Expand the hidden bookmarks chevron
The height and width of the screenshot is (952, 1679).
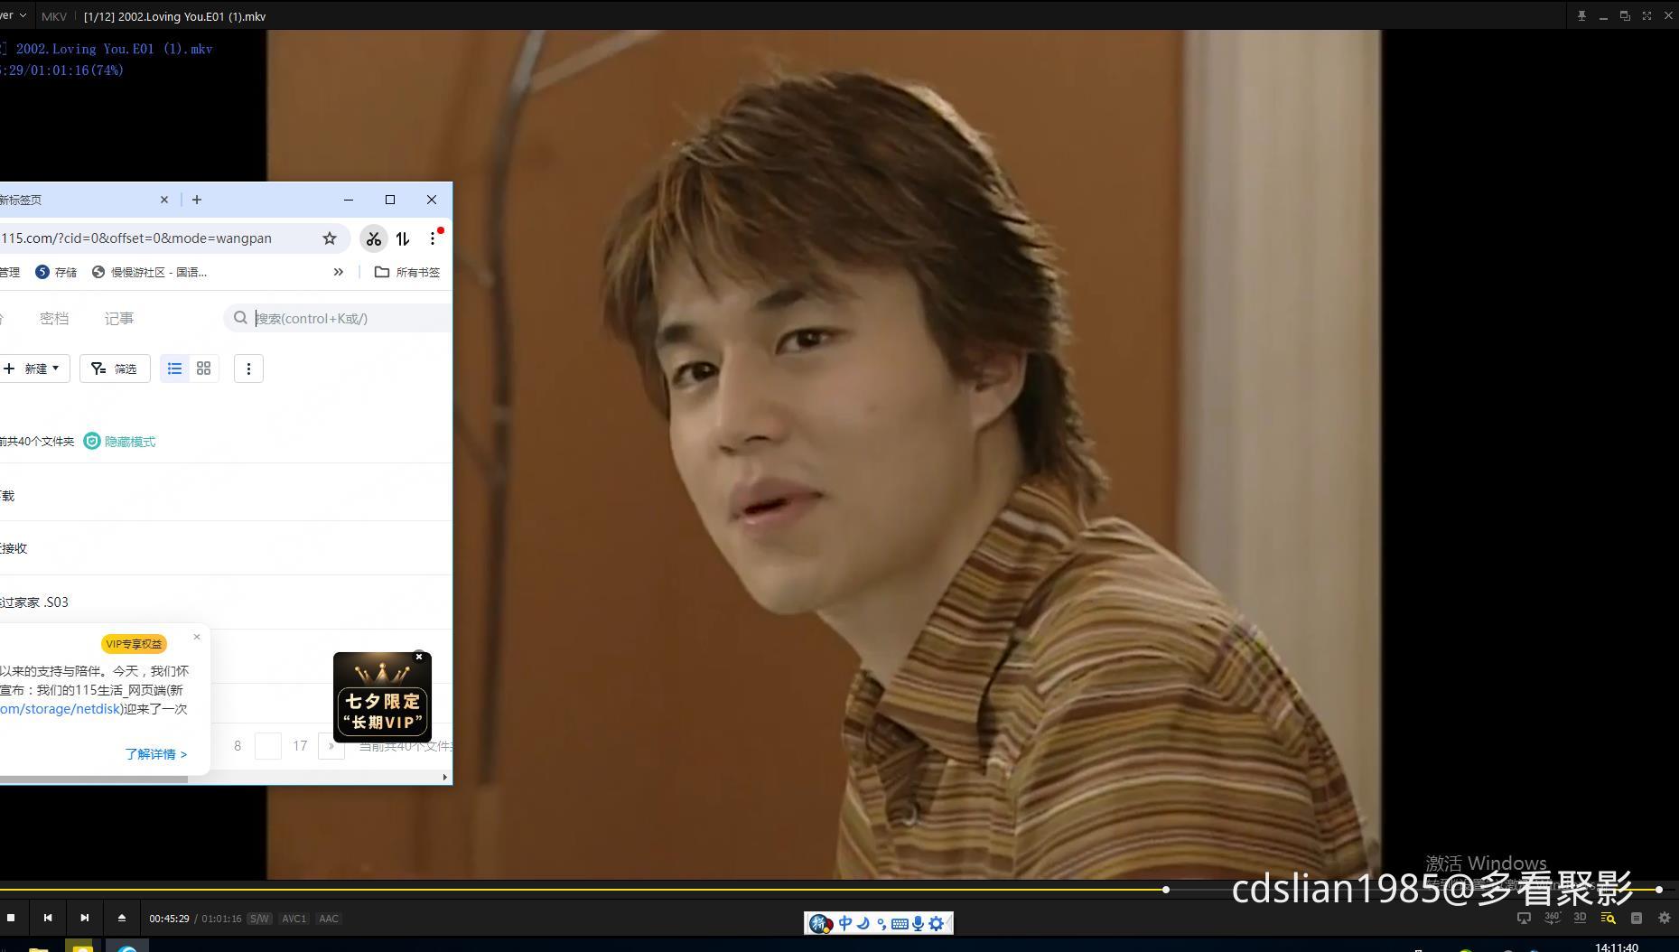(x=338, y=272)
